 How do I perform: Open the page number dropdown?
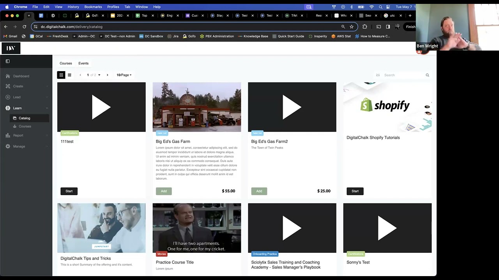[x=94, y=75]
